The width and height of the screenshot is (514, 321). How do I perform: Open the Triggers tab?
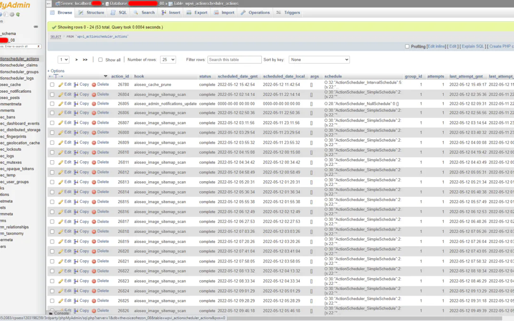(x=288, y=12)
